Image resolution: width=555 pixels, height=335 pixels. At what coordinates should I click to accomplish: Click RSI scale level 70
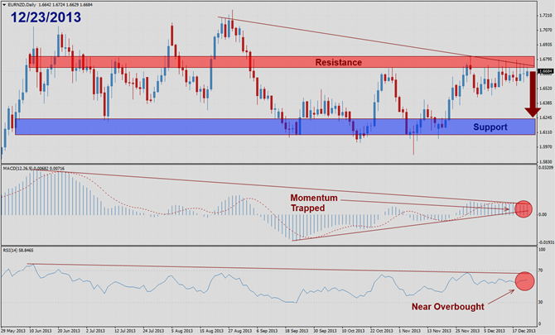click(x=540, y=270)
